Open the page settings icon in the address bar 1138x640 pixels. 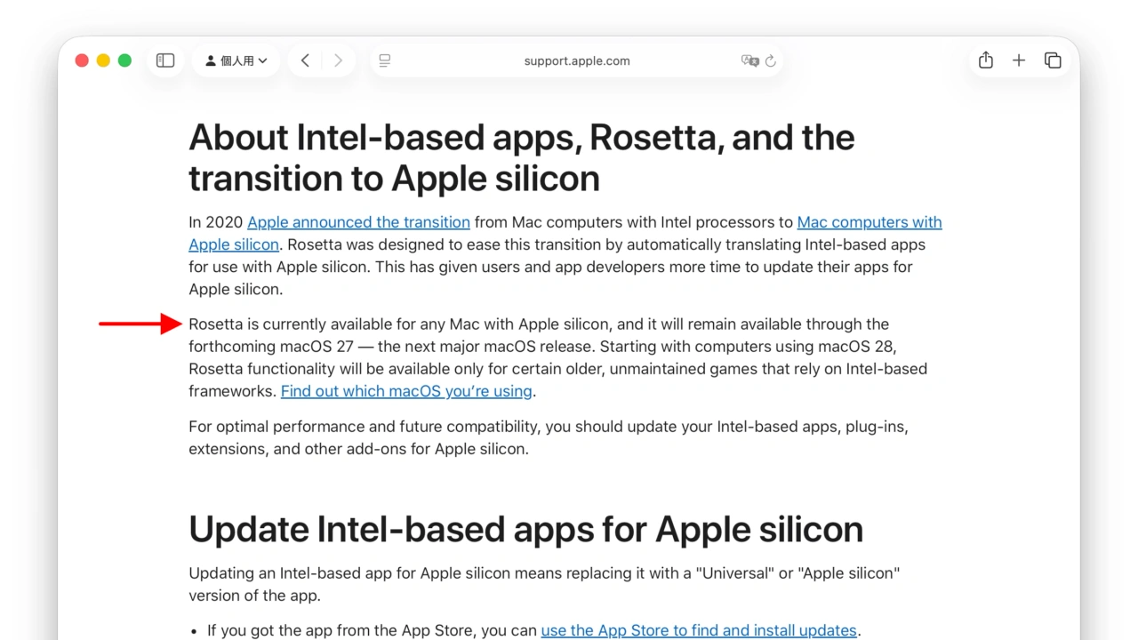click(384, 60)
